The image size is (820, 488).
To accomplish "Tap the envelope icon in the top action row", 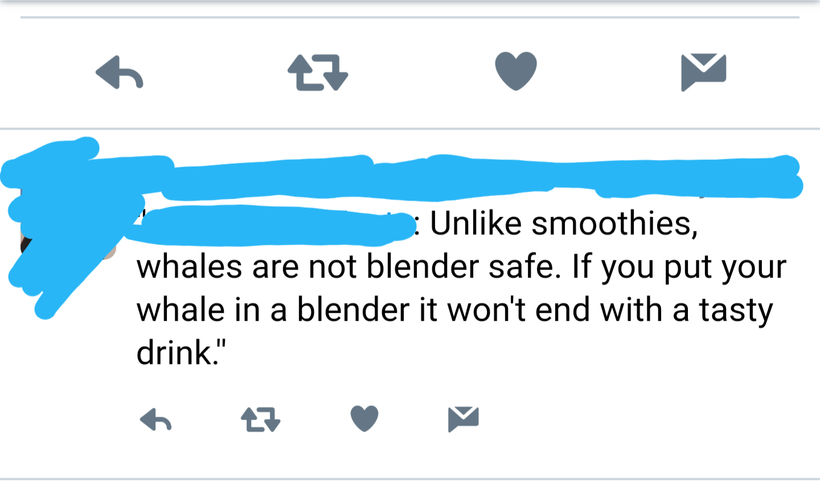I will click(704, 72).
